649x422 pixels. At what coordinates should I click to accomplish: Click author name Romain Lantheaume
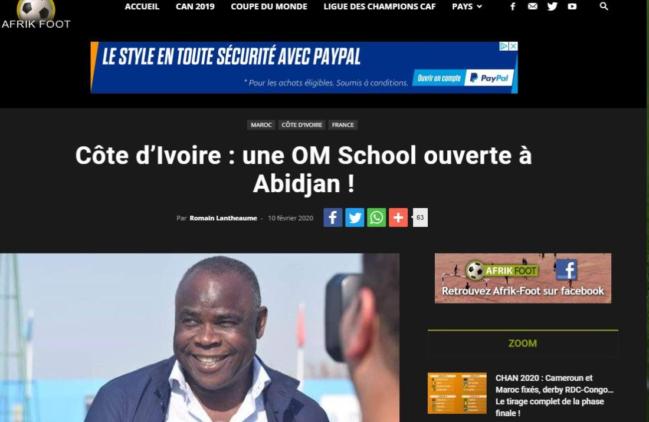223,218
